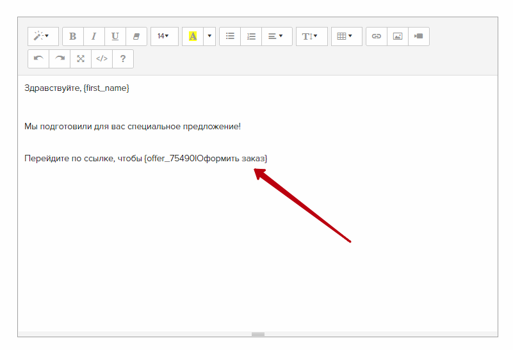Insert an unordered bullet list

pos(230,36)
